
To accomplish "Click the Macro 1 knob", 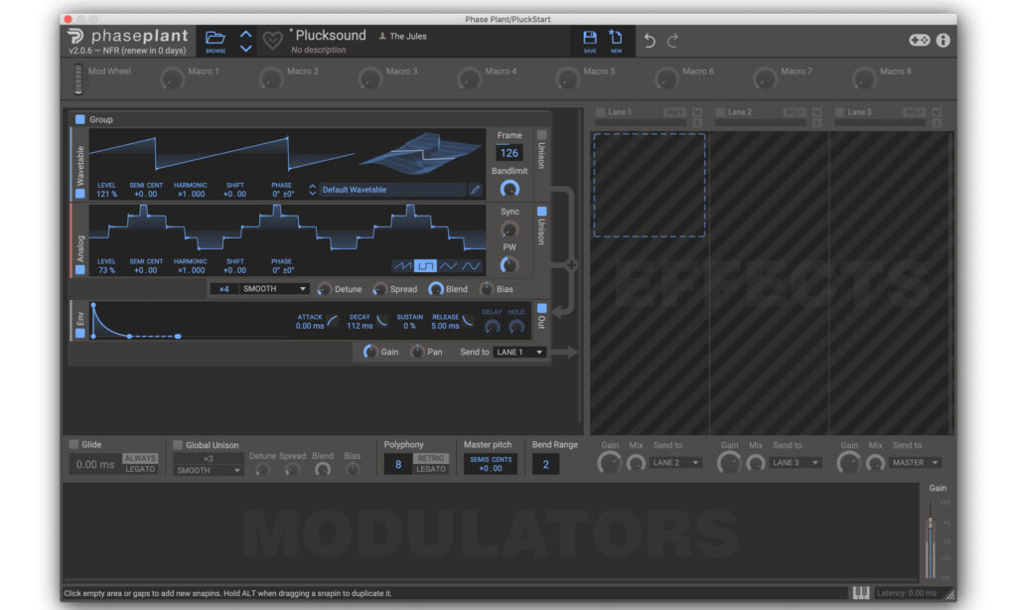I will point(172,79).
